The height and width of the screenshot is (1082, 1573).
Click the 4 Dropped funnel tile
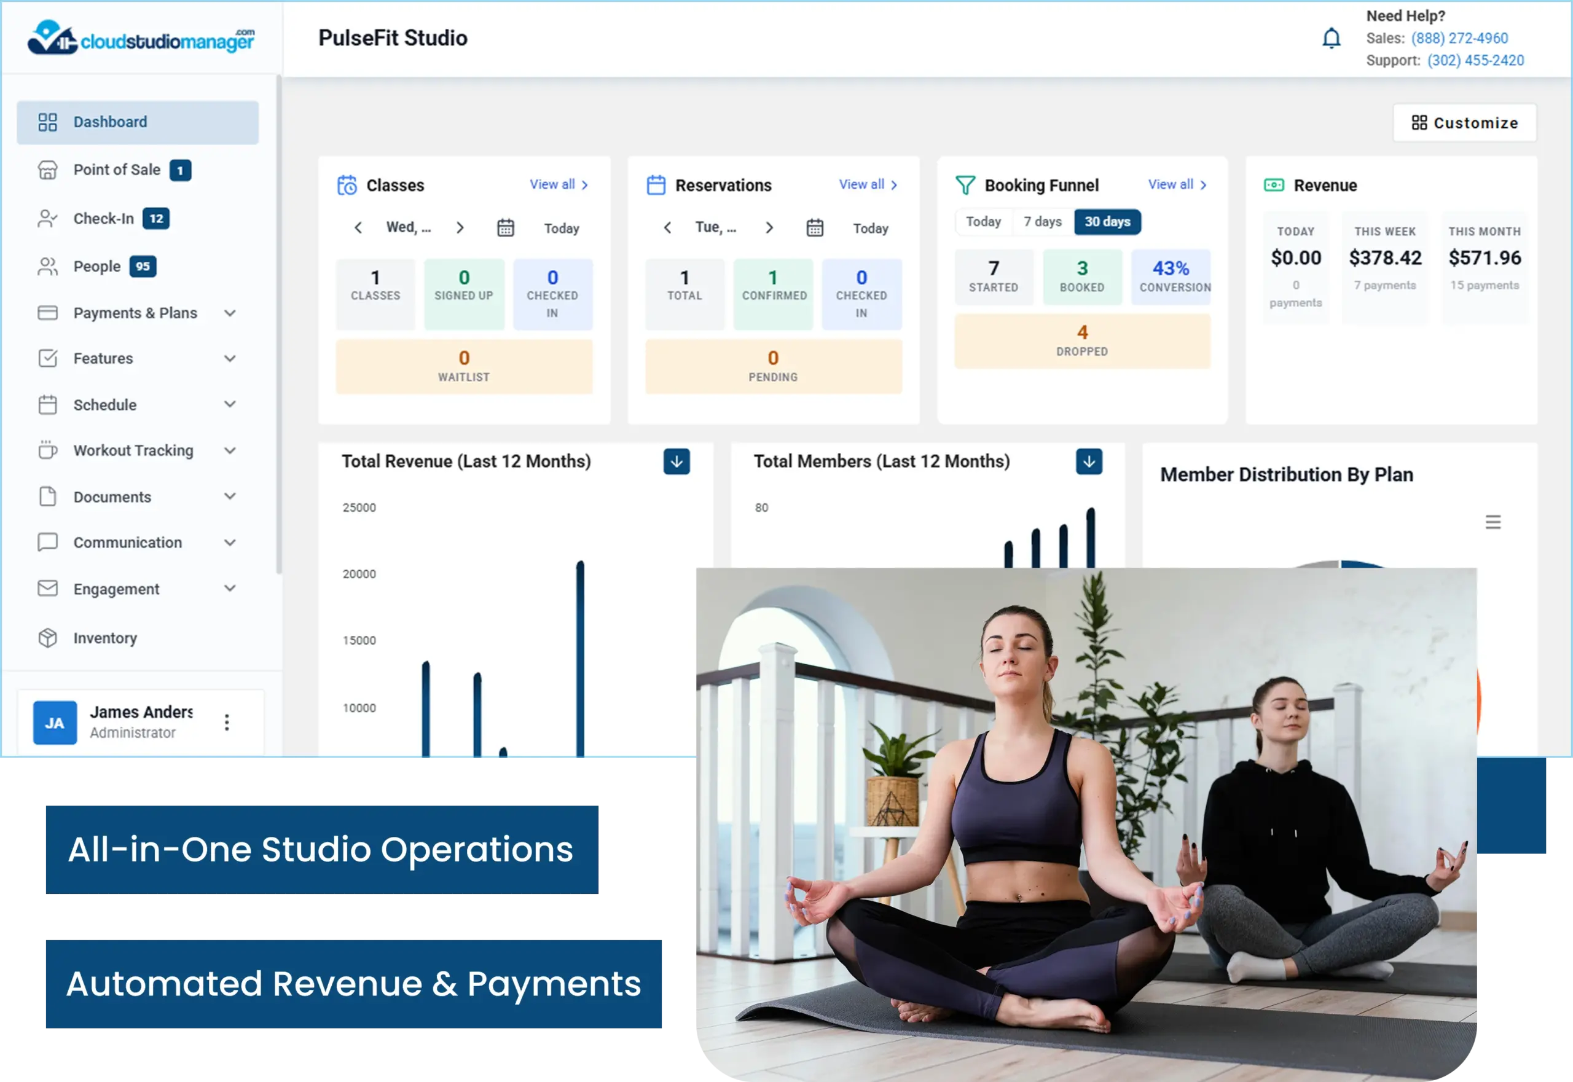click(1082, 341)
